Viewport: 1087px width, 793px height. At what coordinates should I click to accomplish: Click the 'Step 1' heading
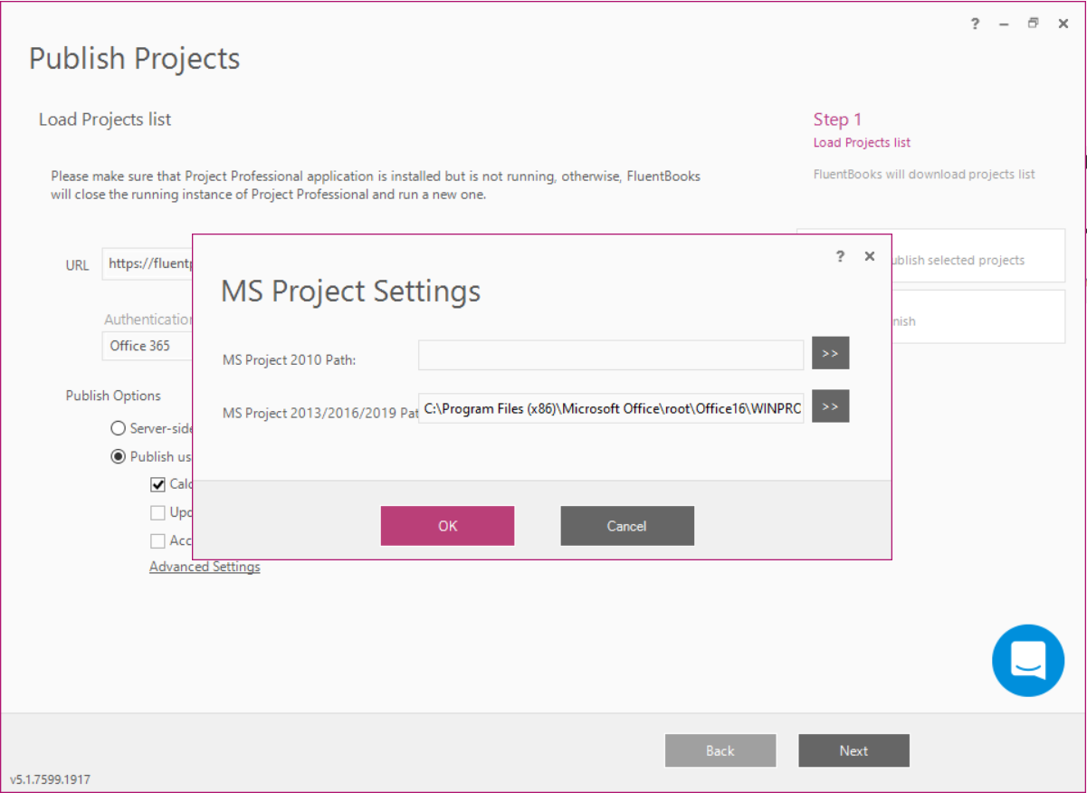click(x=838, y=119)
